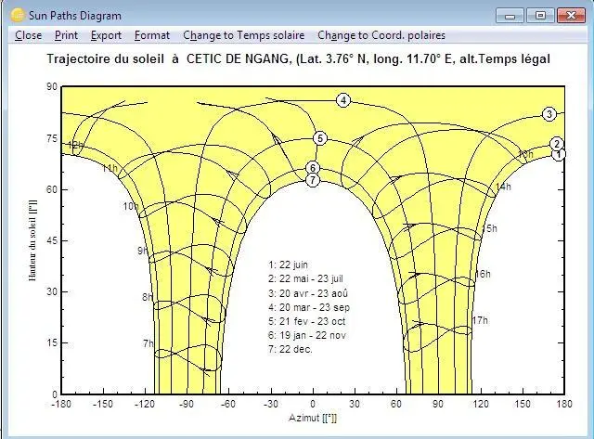Image resolution: width=594 pixels, height=439 pixels.
Task: Open the Close menu item
Action: [28, 35]
